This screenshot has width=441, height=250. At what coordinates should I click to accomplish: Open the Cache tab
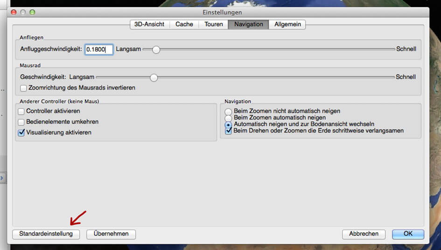[x=184, y=24]
